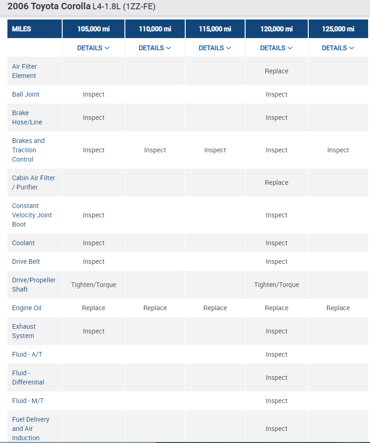Click the Engine Oil link

tap(26, 308)
